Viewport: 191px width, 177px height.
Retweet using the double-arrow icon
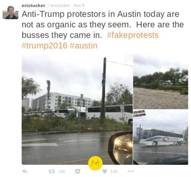pyautogui.click(x=51, y=172)
